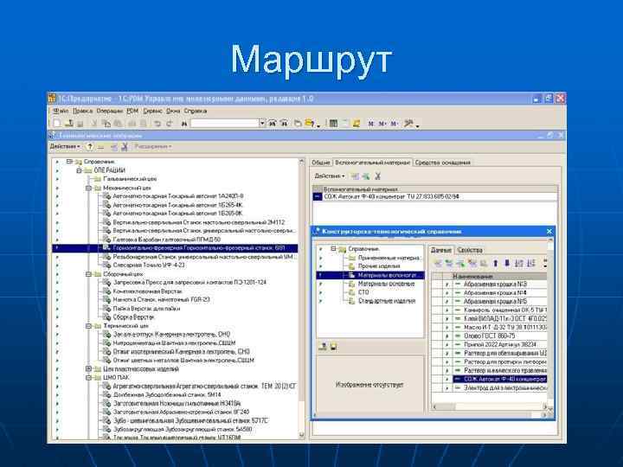623x467 pixels.
Task: Open the Сервис menu
Action: [152, 111]
